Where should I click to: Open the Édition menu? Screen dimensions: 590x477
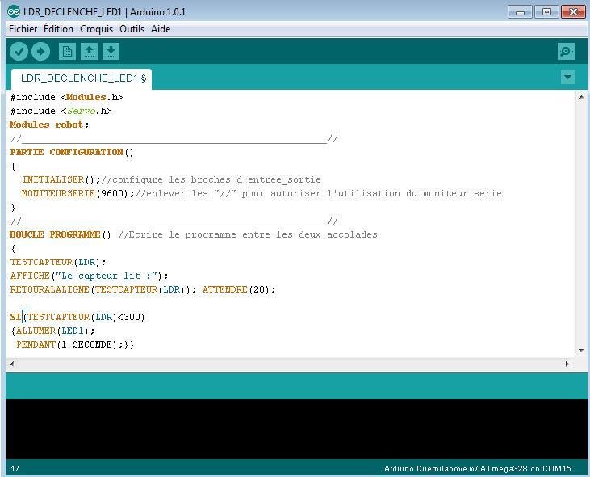tap(58, 29)
